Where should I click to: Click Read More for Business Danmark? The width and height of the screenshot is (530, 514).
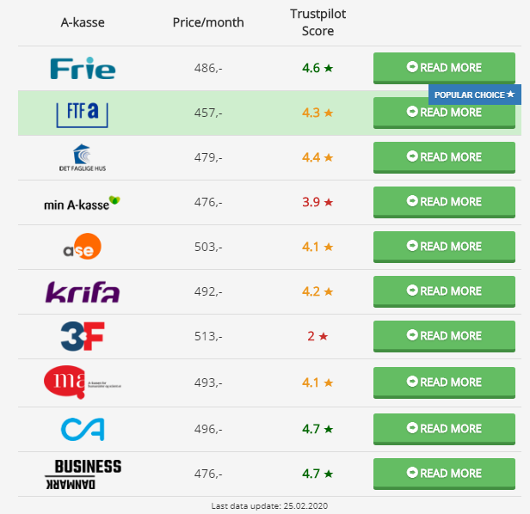444,474
